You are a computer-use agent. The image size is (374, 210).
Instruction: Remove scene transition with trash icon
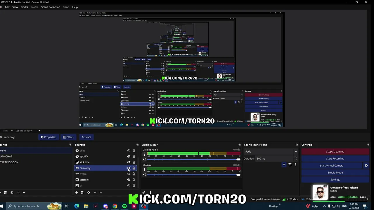(290, 165)
